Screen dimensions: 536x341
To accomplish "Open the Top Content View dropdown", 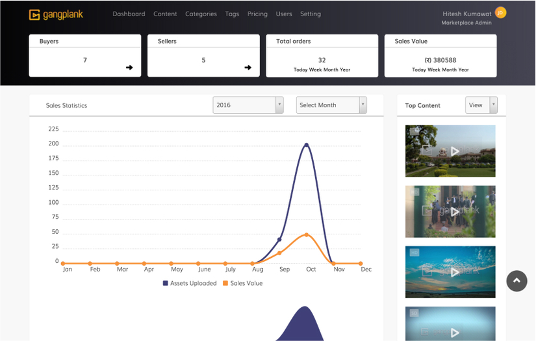I will [x=481, y=105].
